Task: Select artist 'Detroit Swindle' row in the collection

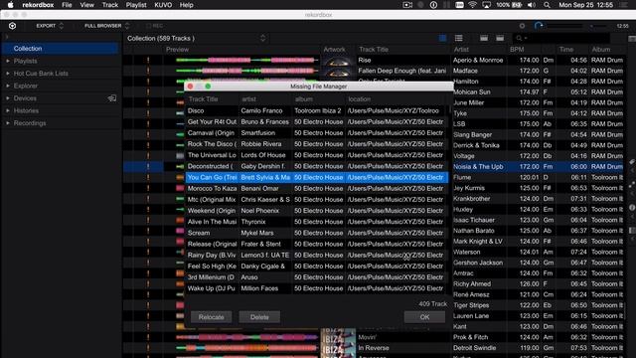Action: pos(475,348)
